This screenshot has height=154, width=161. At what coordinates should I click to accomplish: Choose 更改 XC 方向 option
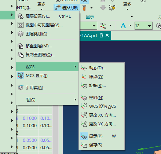tap(102, 115)
